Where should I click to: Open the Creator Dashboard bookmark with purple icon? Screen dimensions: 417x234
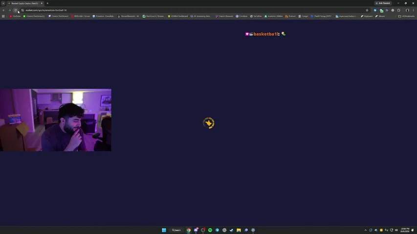58,16
